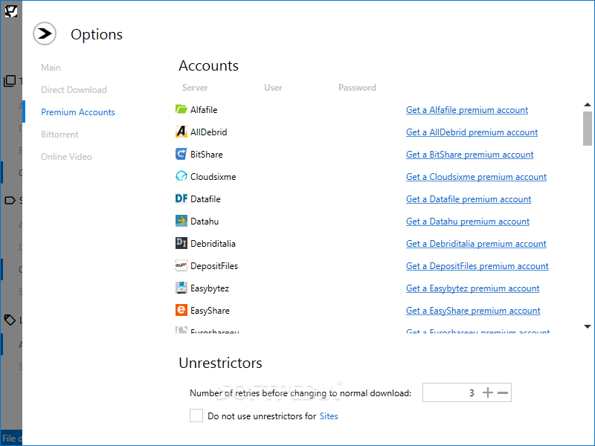This screenshot has width=595, height=446.
Task: Click the back arrow next to Options
Action: (45, 33)
